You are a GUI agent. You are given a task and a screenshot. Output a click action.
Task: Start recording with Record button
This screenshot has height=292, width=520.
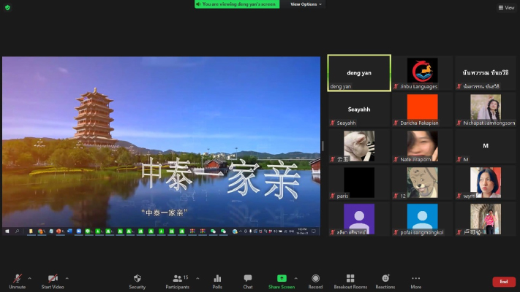coord(315,280)
